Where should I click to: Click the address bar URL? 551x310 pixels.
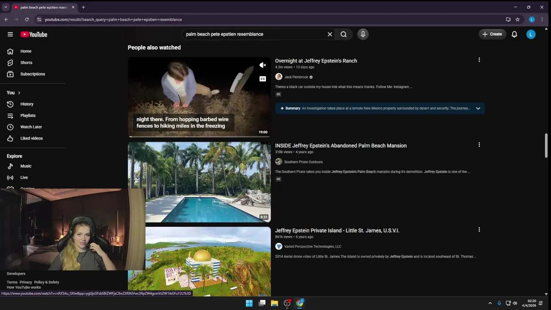[x=113, y=19]
